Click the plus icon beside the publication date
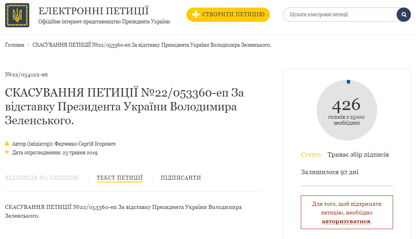416x239 pixels. [7, 152]
